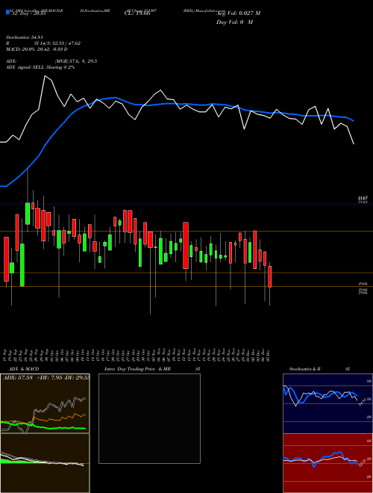Click the MACD values line '20.09, 20.42'
This screenshot has width=373, height=493.
(37, 49)
